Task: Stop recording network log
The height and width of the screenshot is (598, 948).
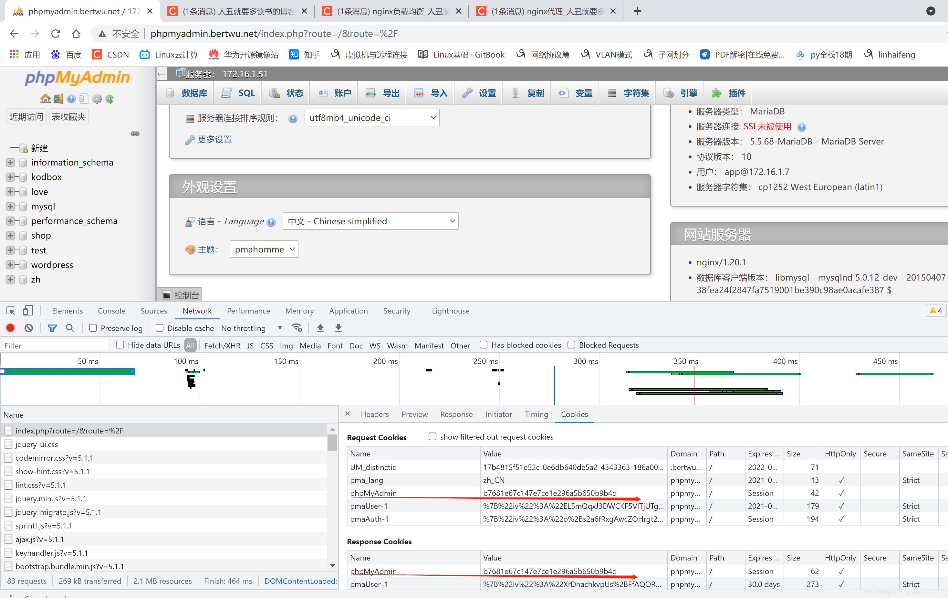Action: click(x=11, y=328)
